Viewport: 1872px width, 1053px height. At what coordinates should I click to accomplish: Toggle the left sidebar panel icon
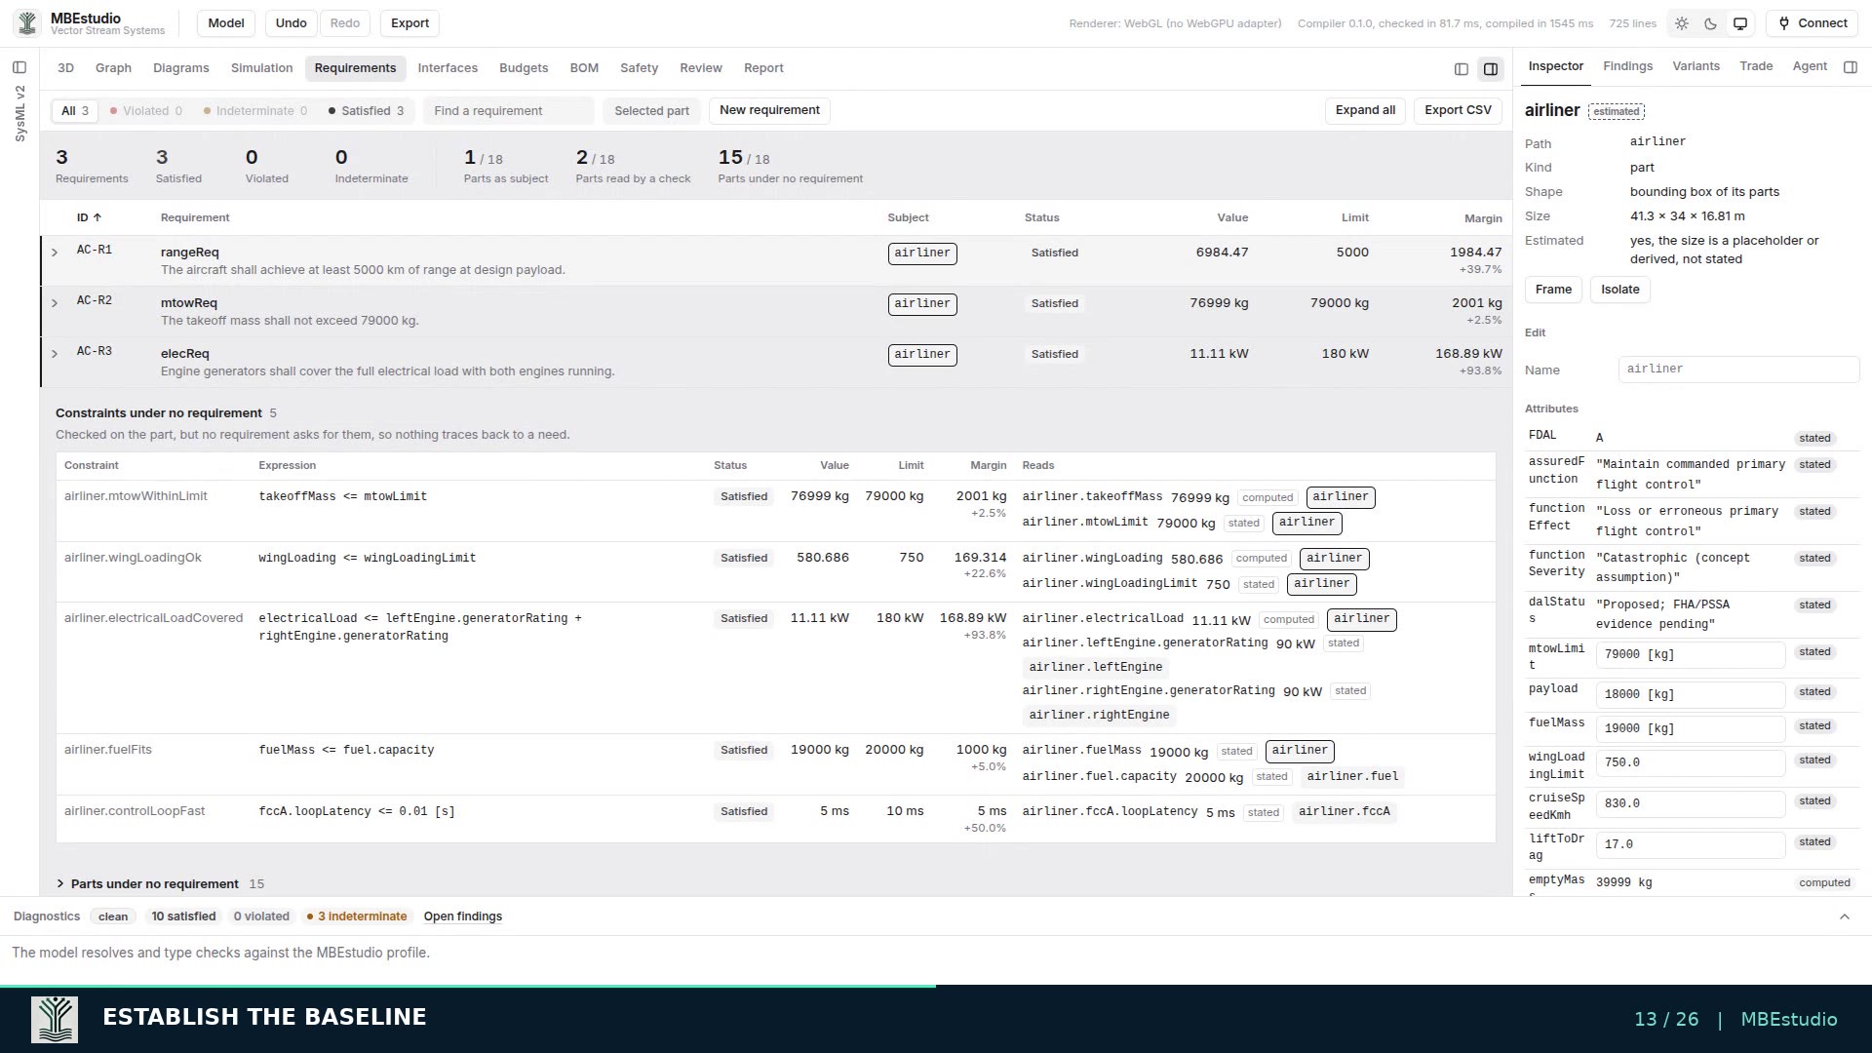[19, 67]
